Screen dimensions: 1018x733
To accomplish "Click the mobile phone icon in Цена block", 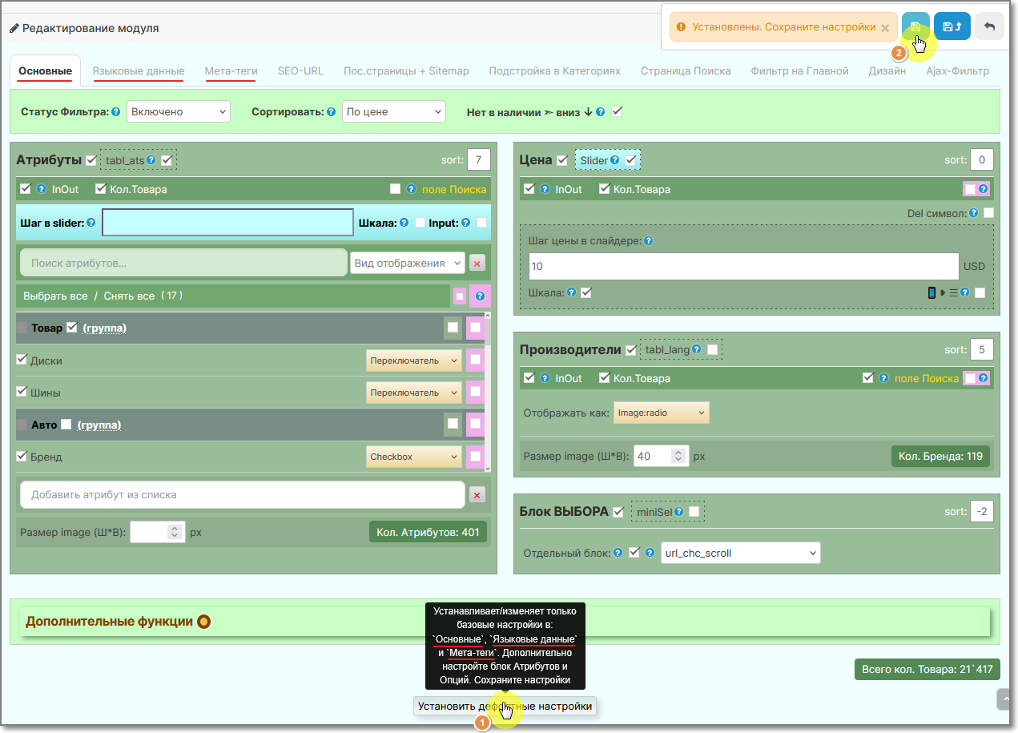I will pos(931,292).
